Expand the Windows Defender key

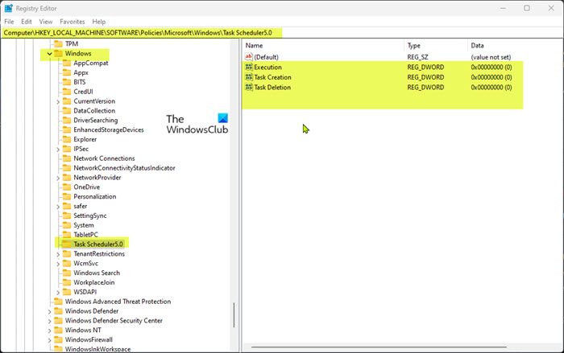[x=49, y=312]
